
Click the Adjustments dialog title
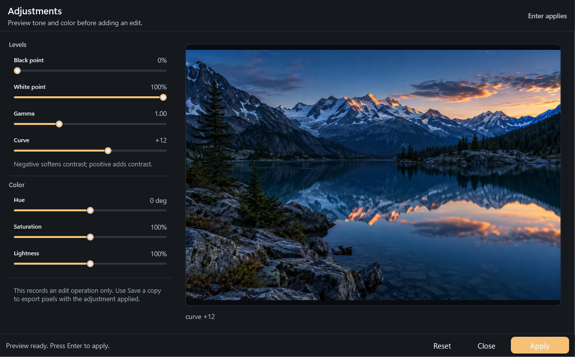[x=35, y=11]
